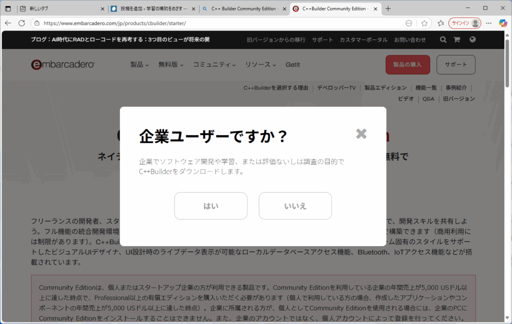Viewport: 512px width, 324px height.
Task: Close the C++ Builder search tab
Action: tap(284, 9)
